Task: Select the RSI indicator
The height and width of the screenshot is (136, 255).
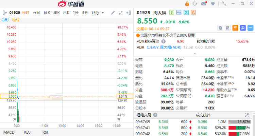Action: [x=45, y=132]
